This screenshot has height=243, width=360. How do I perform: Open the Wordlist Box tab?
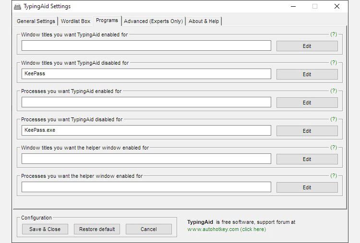click(x=76, y=21)
